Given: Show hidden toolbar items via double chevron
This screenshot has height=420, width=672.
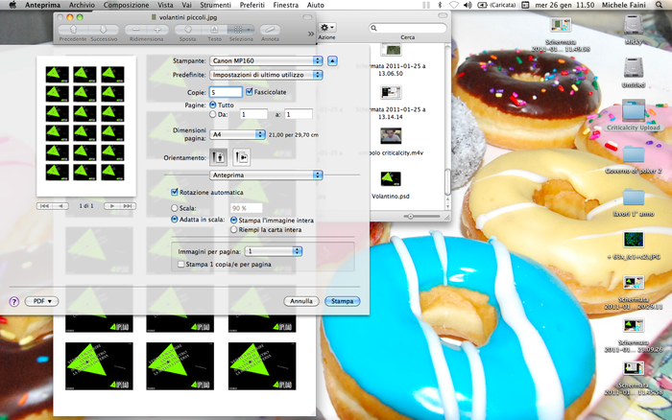Looking at the screenshot, I should (311, 34).
